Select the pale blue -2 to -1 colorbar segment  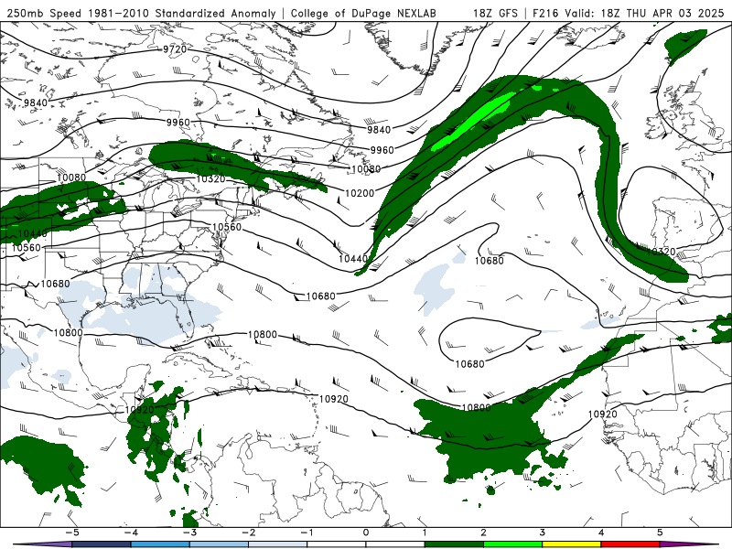pos(278,544)
